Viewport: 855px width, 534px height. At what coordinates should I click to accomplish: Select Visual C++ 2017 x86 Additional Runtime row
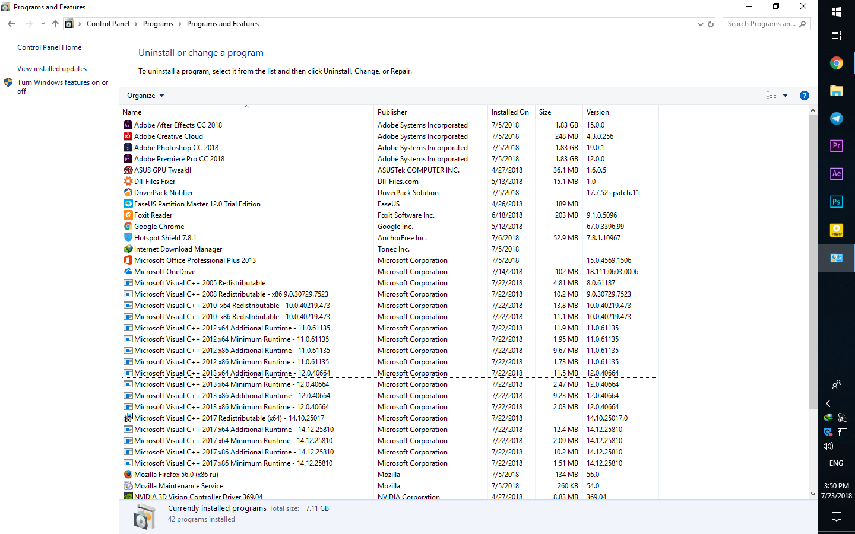point(390,452)
